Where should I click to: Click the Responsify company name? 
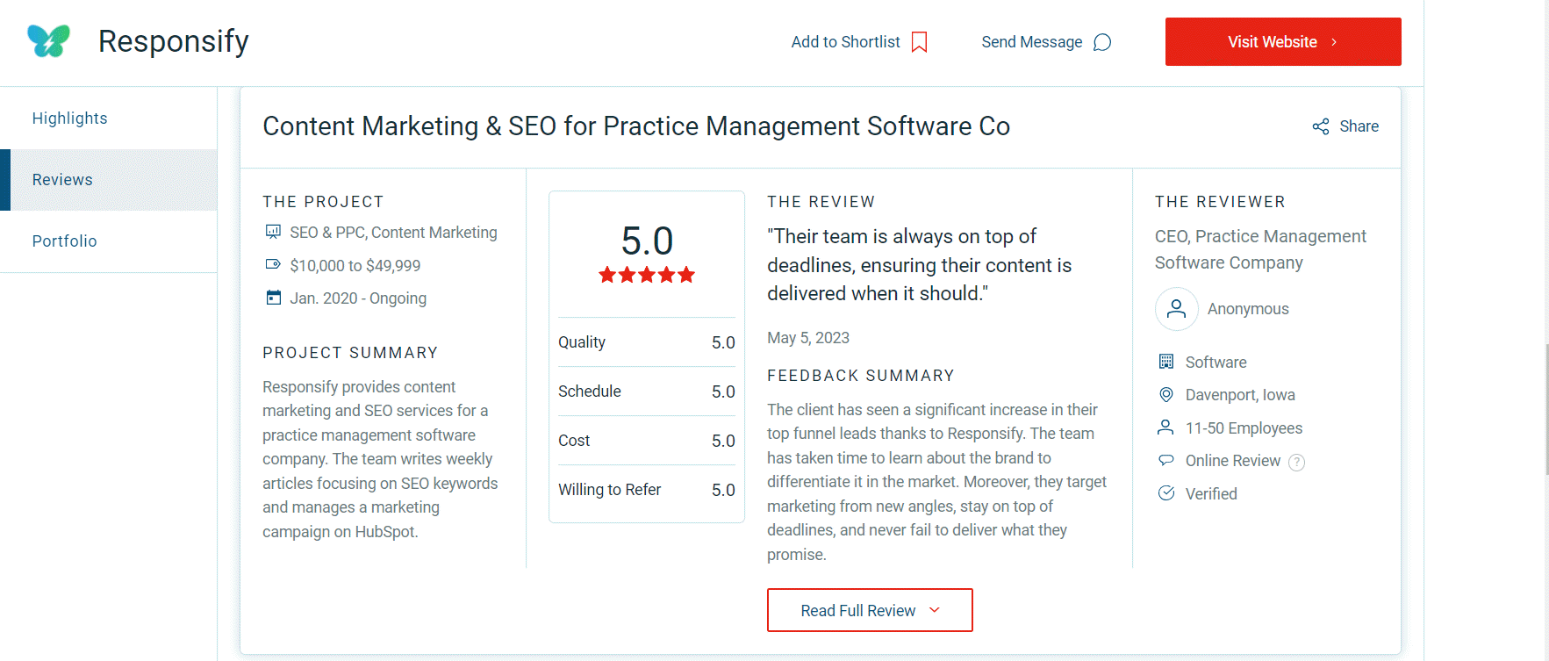pos(174,41)
